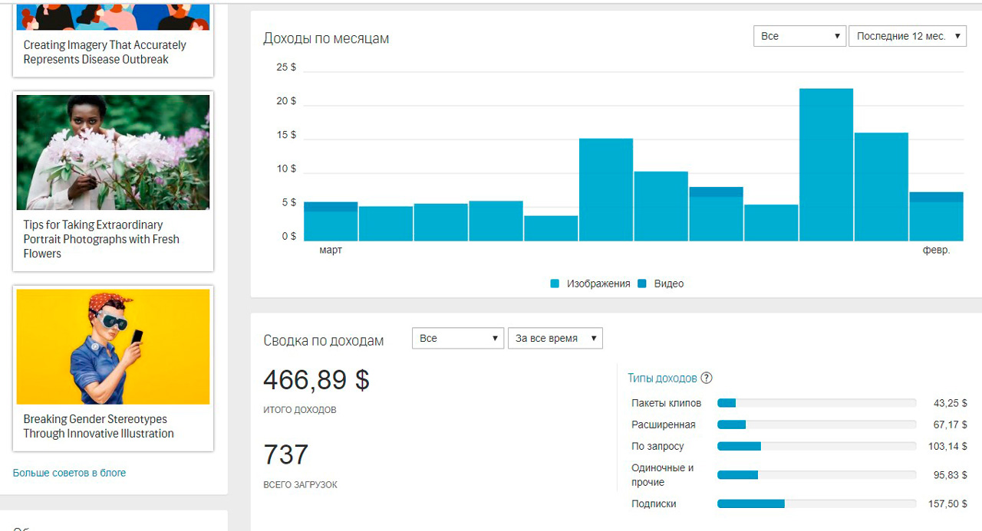The image size is (982, 531).
Task: Follow the Больше советов в блоге link
Action: coord(69,473)
